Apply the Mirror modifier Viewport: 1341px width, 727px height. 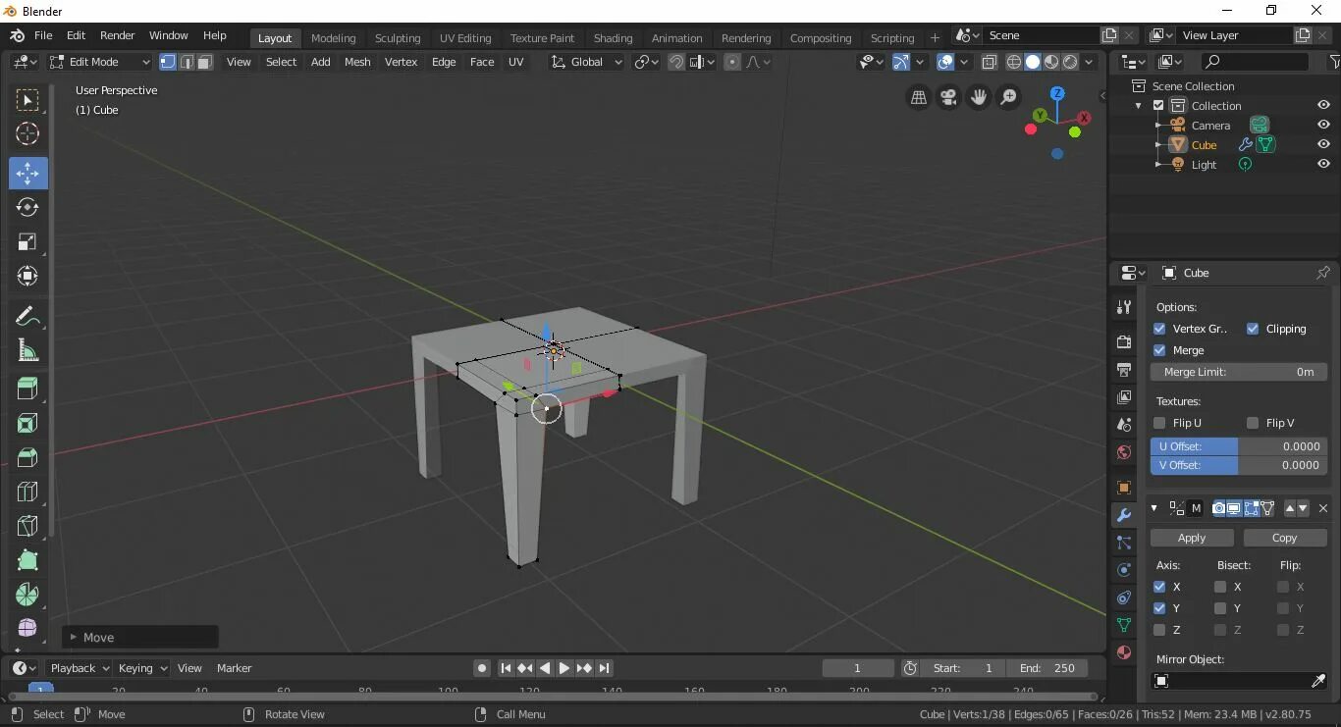click(1191, 538)
